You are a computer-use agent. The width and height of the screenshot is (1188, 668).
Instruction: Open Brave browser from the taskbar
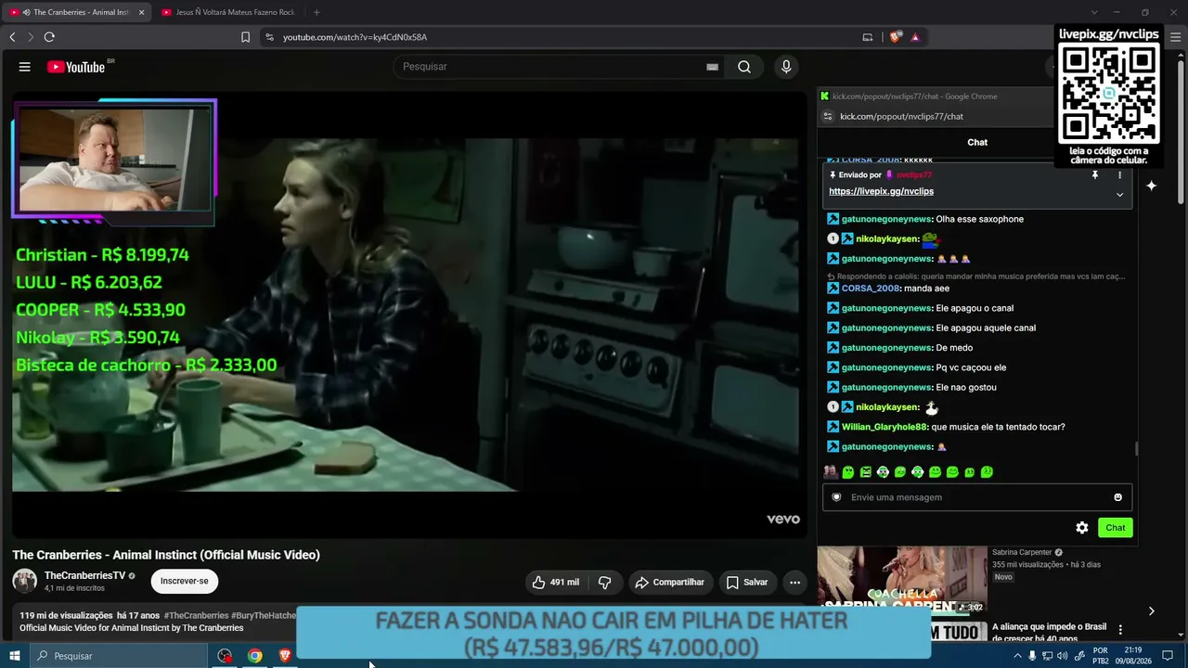pos(285,656)
